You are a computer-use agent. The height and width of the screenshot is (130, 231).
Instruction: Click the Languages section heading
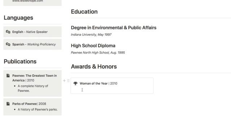(x=18, y=18)
